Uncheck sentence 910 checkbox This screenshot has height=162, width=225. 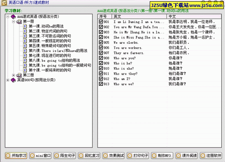click(x=101, y=68)
